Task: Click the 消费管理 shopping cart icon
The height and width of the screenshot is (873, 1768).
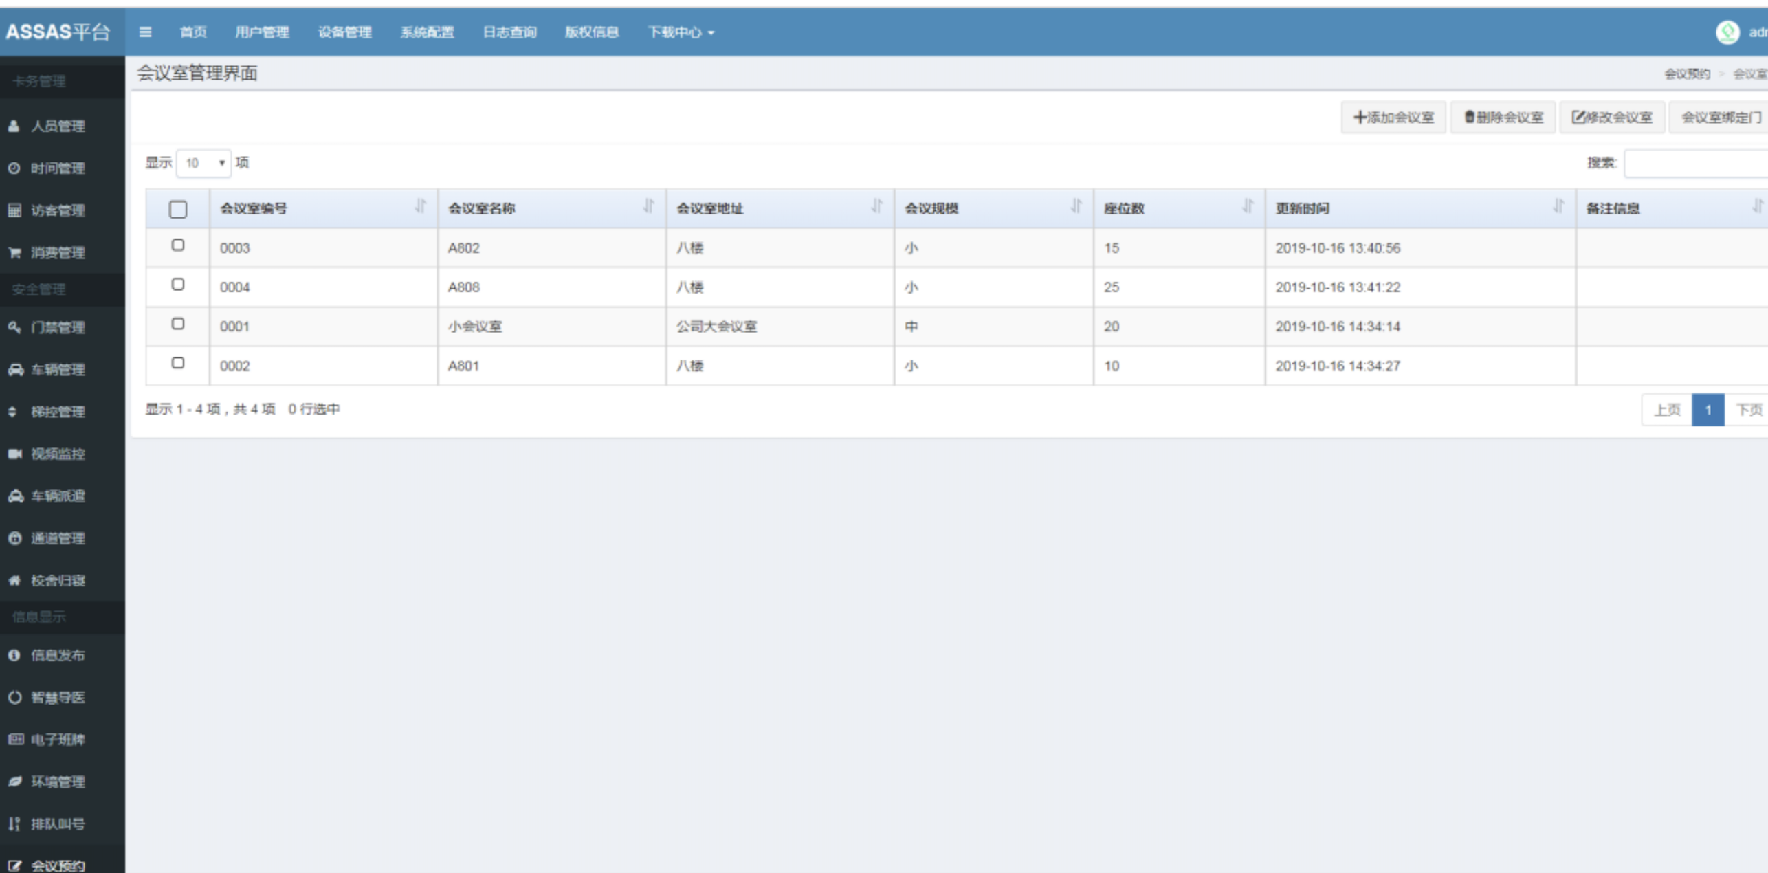Action: click(14, 253)
